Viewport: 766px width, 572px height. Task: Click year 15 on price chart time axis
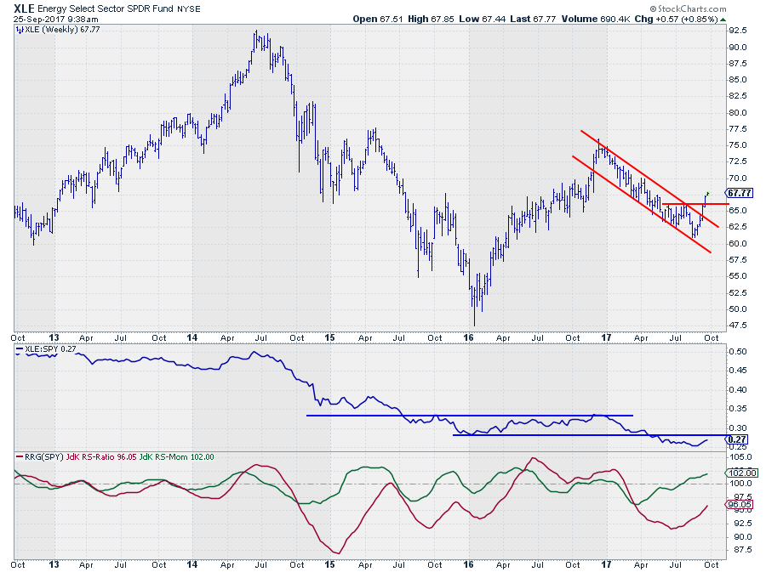[x=329, y=337]
